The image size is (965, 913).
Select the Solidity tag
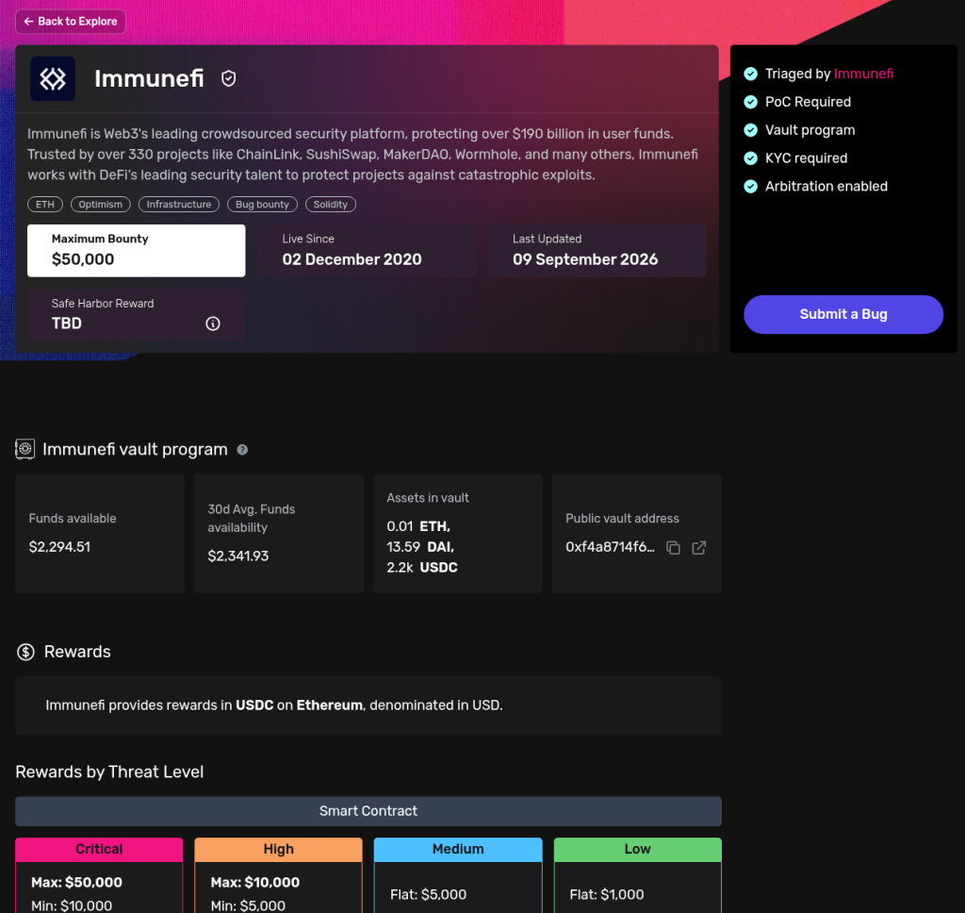tap(331, 204)
